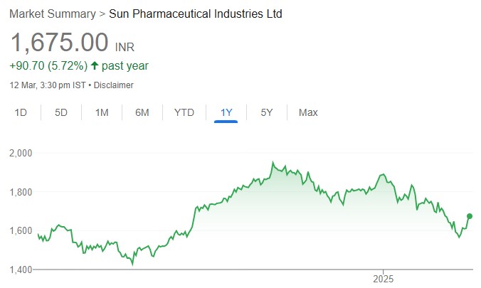Click the 2025 marker on the x-axis

click(384, 277)
